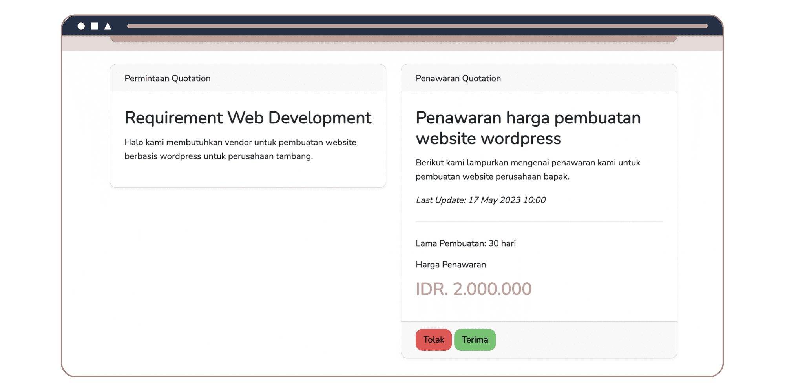
Task: Click the Harga Penawaran label
Action: click(451, 265)
